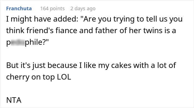
Task: Click the word 'think' starting second line
Action: point(15,31)
